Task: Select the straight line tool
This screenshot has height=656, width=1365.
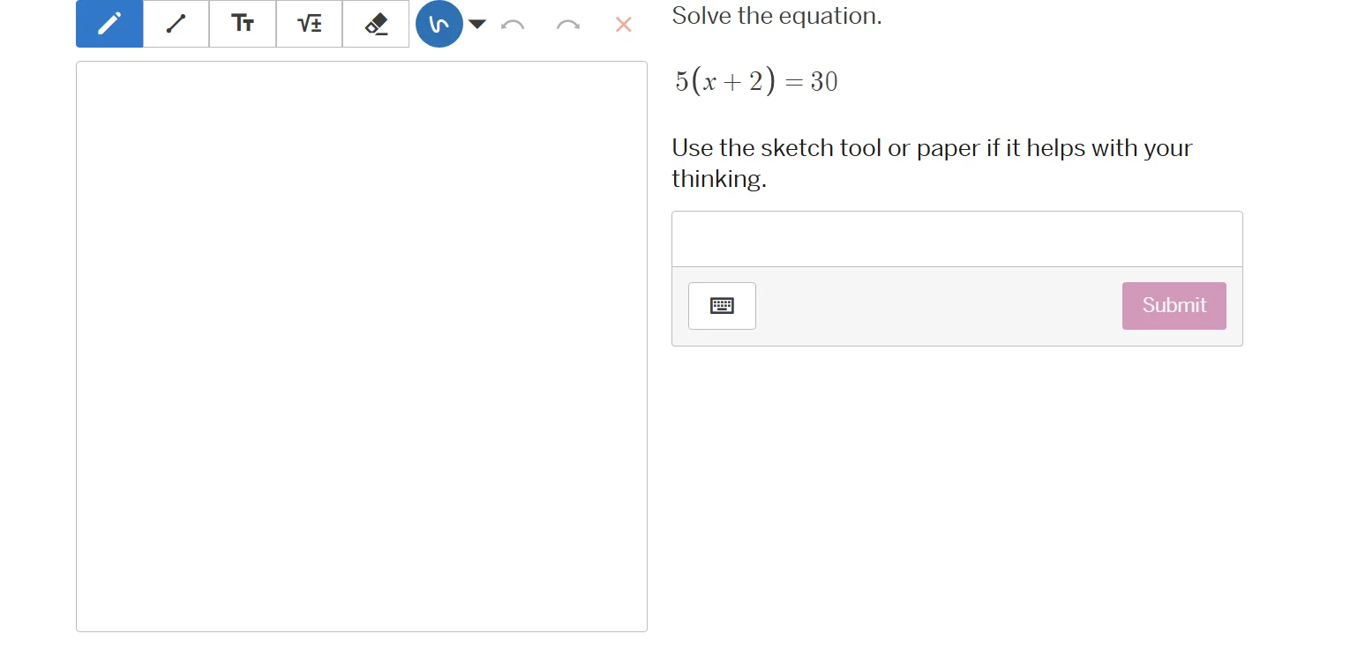Action: (176, 24)
